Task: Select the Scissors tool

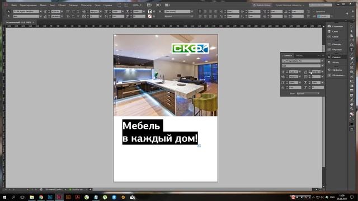Action: (352, 77)
